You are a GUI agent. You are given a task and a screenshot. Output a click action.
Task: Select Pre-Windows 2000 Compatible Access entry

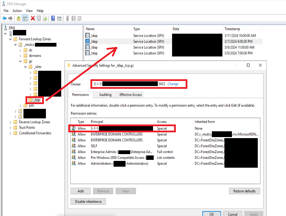coord(165,157)
